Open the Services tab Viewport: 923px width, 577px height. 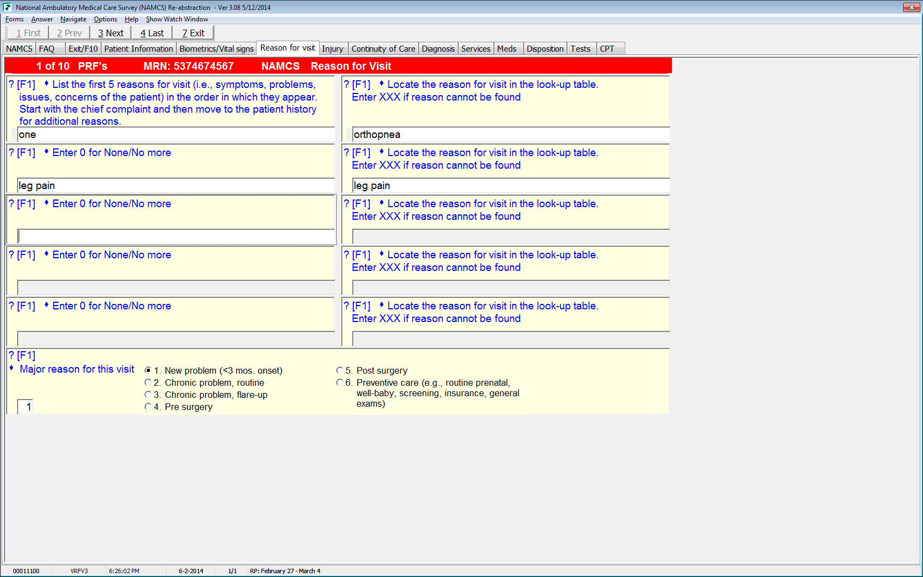[x=476, y=49]
